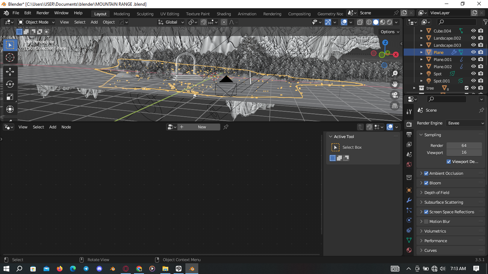The width and height of the screenshot is (488, 274).
Task: Open the Modifiers properties wrench tab
Action: 409,200
